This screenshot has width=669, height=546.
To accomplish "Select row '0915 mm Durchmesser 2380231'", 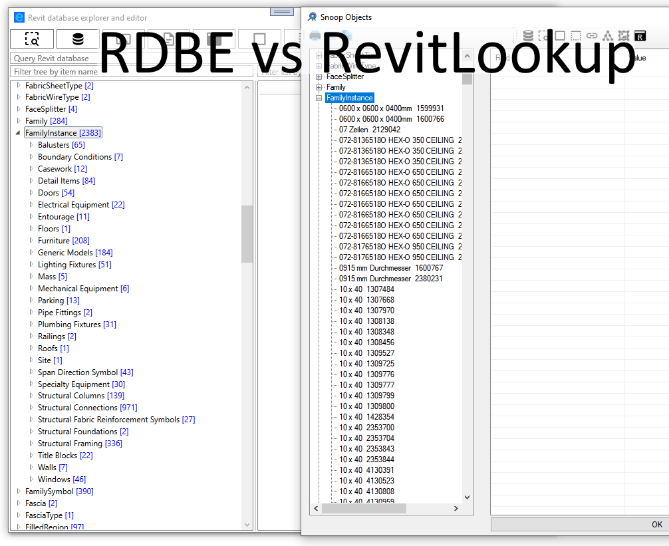I will pos(391,279).
